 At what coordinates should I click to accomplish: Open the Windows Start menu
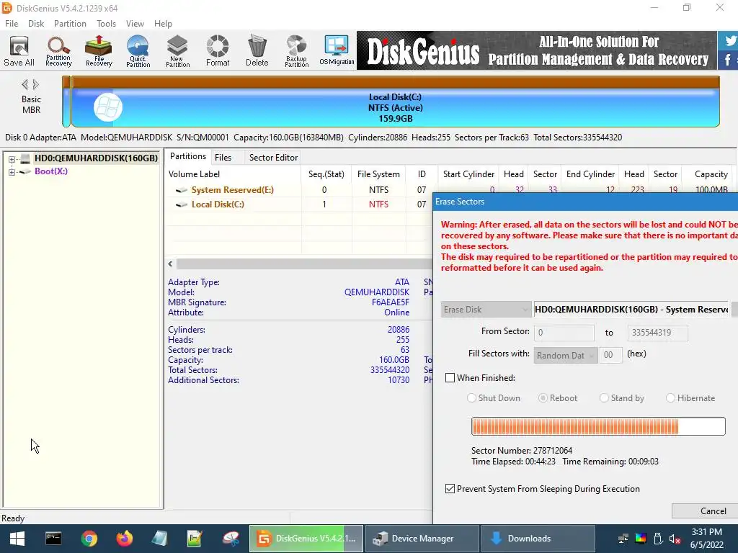point(17,539)
